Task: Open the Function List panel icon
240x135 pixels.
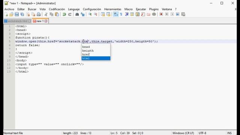Action: tap(143, 14)
